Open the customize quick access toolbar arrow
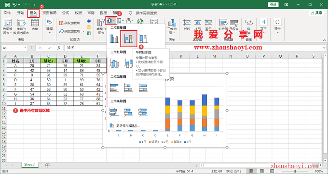This screenshot has height=174, width=328. (34, 5)
